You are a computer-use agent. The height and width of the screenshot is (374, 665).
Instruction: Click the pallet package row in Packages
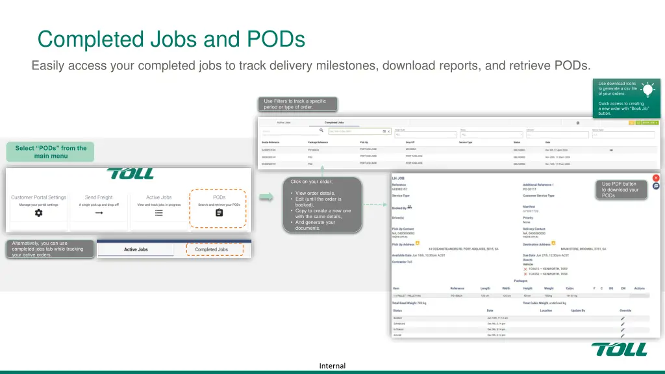[x=521, y=295]
